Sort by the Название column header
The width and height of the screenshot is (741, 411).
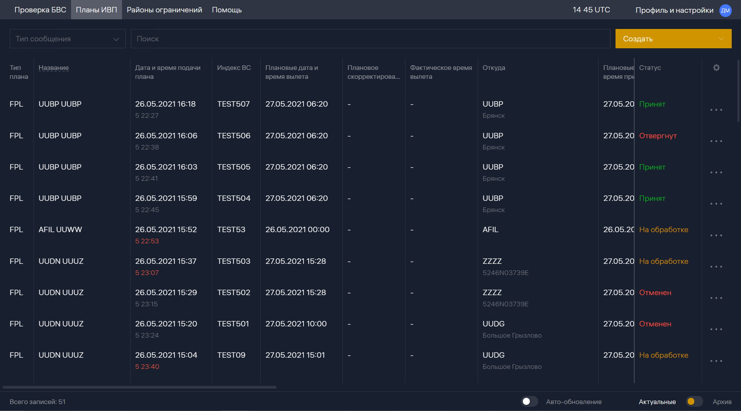click(54, 68)
